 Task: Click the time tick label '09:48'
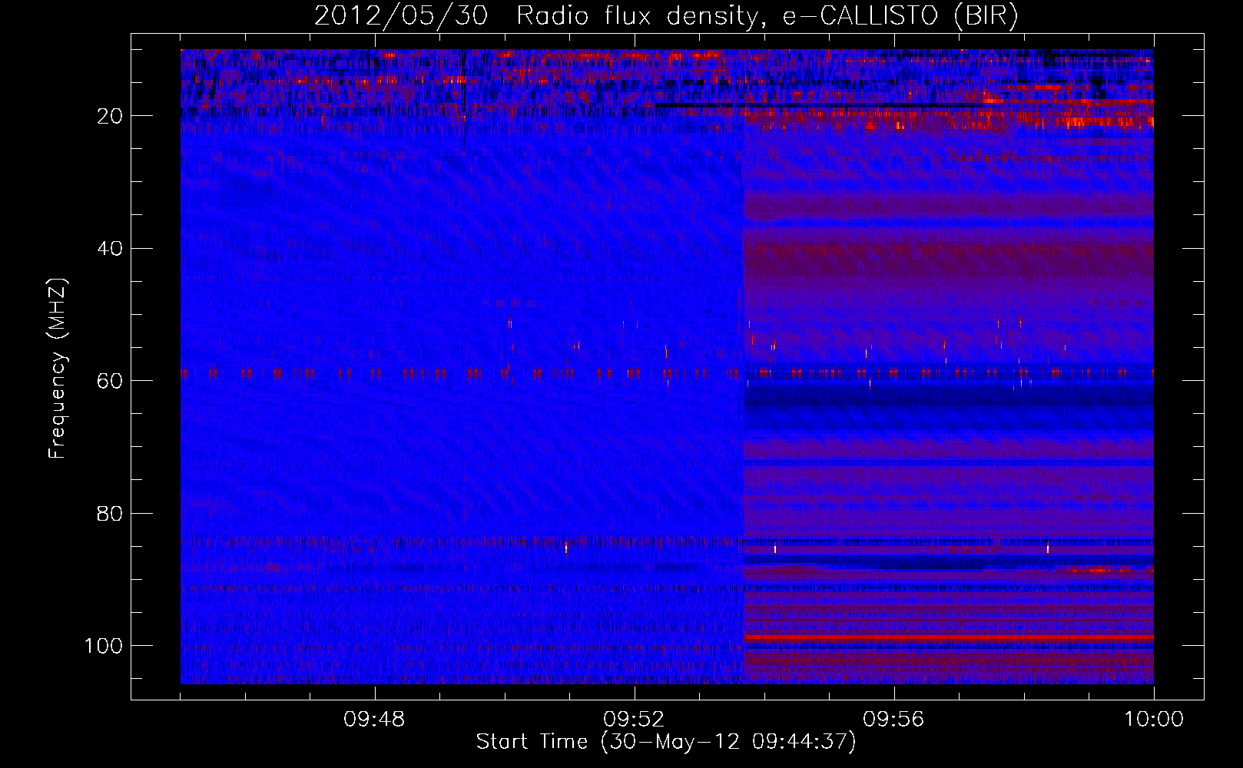click(374, 720)
